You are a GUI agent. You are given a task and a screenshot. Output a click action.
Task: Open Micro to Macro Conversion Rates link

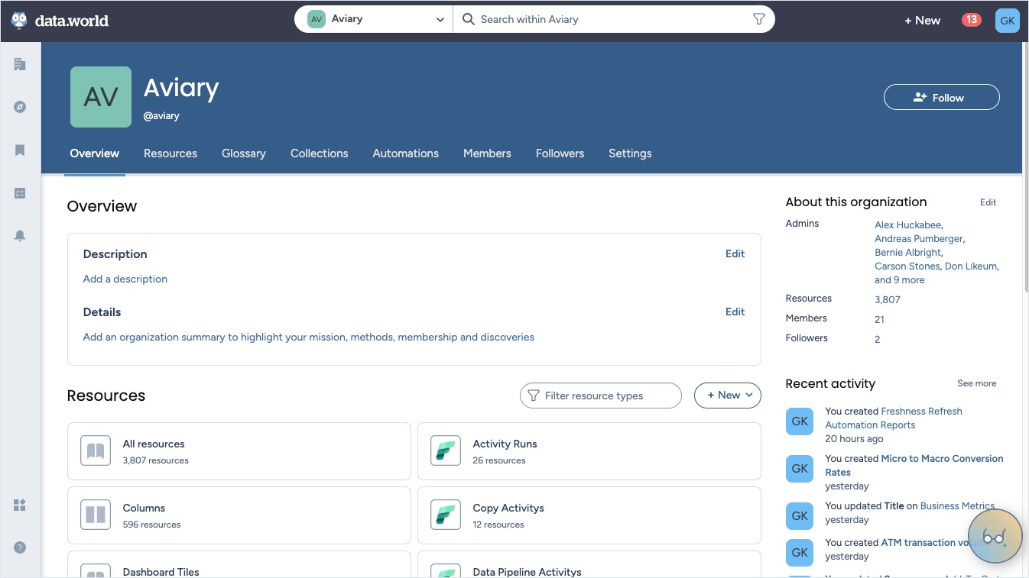[x=914, y=465]
